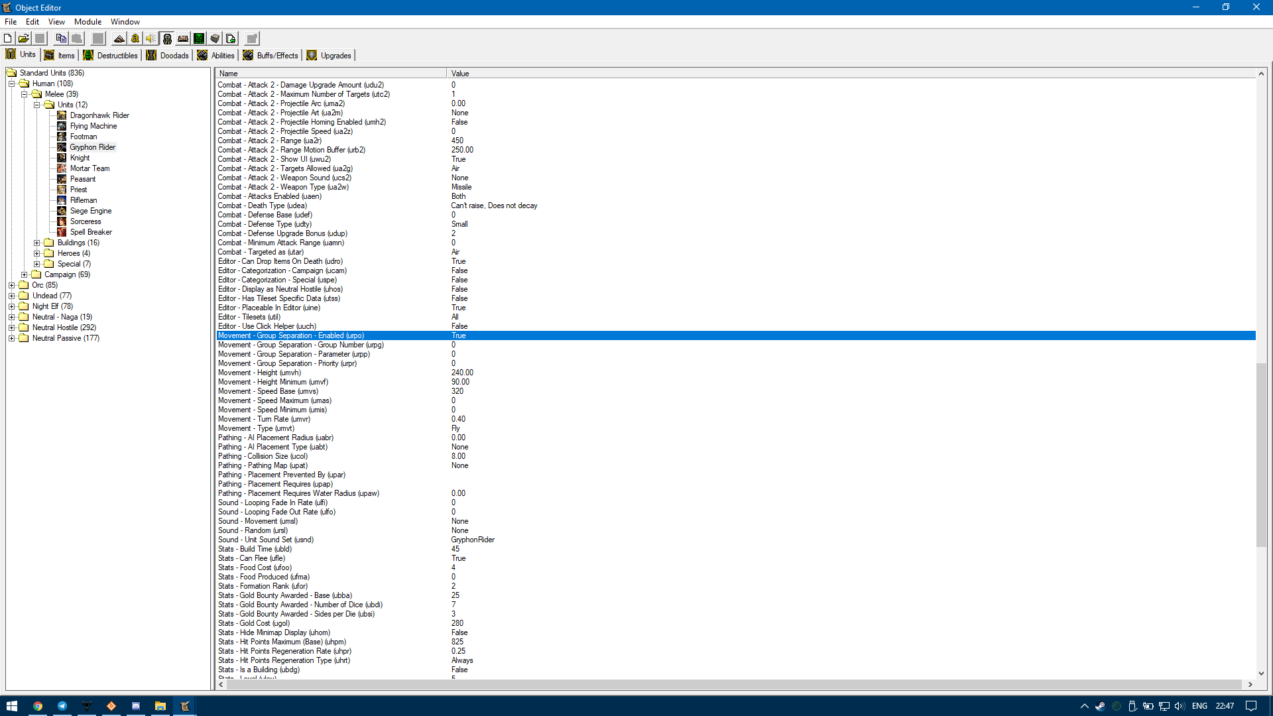The image size is (1273, 716).
Task: Select the Footman unit in tree
Action: [84, 137]
